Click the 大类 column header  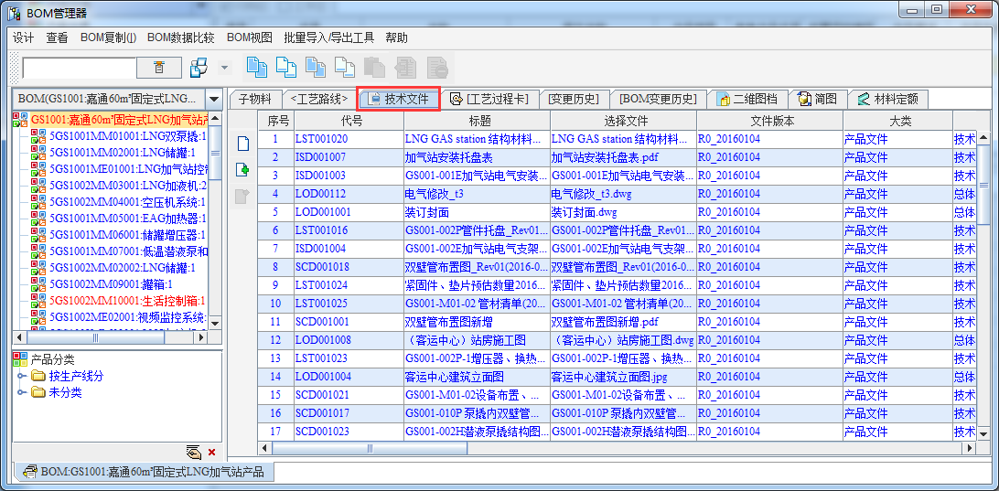pyautogui.click(x=898, y=121)
